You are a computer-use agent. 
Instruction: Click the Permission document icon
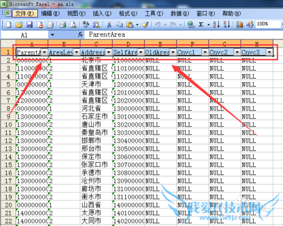click(x=40, y=24)
